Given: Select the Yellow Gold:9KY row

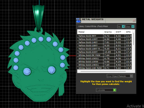Looking at the screenshot, I should click(104, 36).
